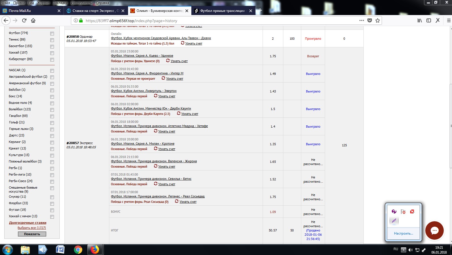
Task: Open a new browser tab with plus icon
Action: click(x=260, y=10)
